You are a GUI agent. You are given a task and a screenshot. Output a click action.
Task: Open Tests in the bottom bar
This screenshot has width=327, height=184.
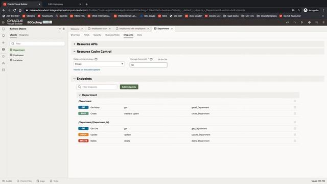click(54, 181)
